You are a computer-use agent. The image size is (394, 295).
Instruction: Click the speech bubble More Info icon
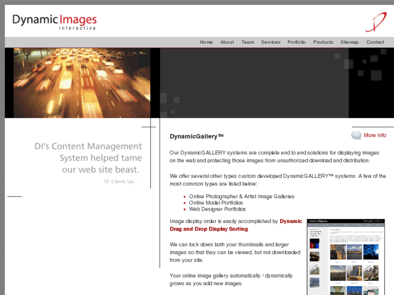point(356,135)
